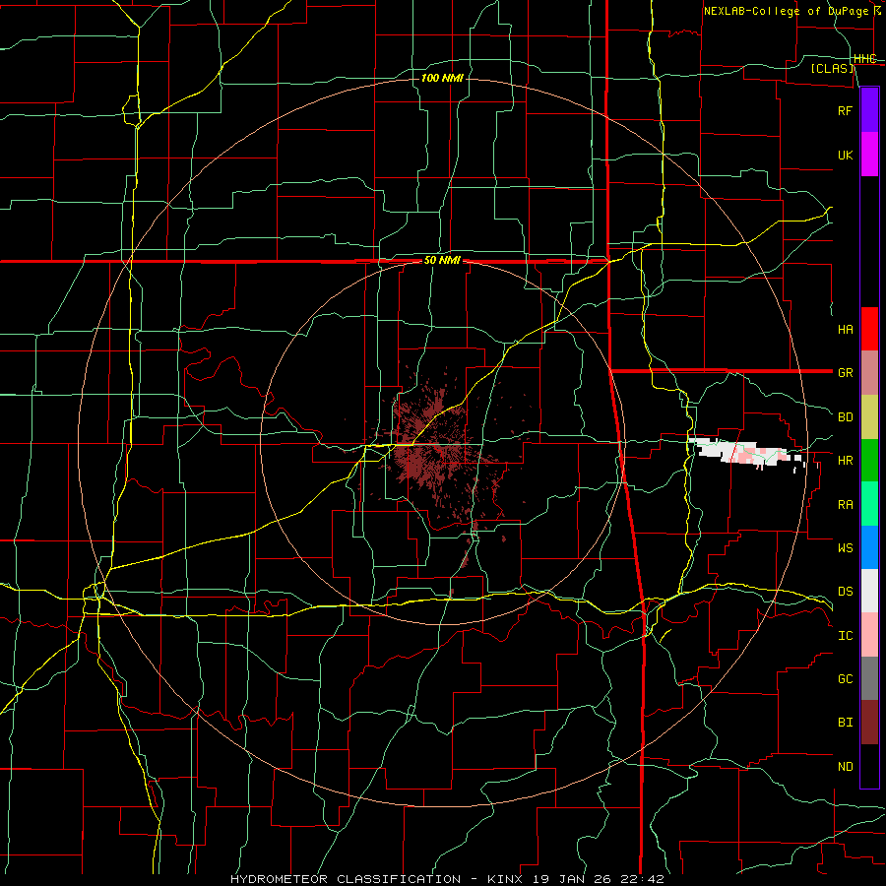Click the RF purple legend swatch
Viewport: 886px width, 886px height.
869,110
